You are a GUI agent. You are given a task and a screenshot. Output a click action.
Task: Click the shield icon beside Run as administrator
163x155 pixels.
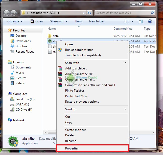(60, 50)
